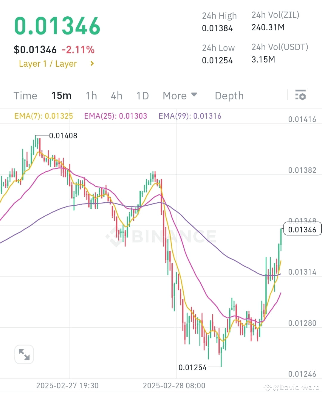The height and width of the screenshot is (394, 322).
Task: Open the Time interval selector
Action: click(25, 96)
